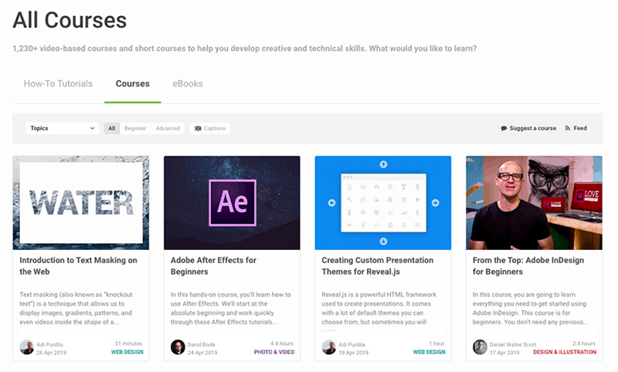The height and width of the screenshot is (372, 618).
Task: Filter courses by Beginner level
Action: 135,128
